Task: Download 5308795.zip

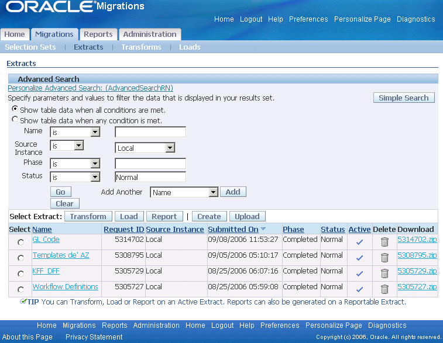Action: click(417, 255)
